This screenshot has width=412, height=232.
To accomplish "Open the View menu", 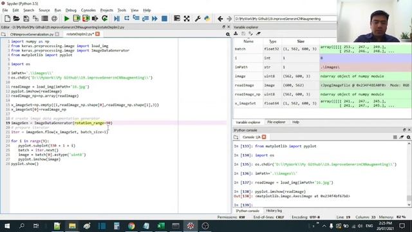I will click(135, 10).
